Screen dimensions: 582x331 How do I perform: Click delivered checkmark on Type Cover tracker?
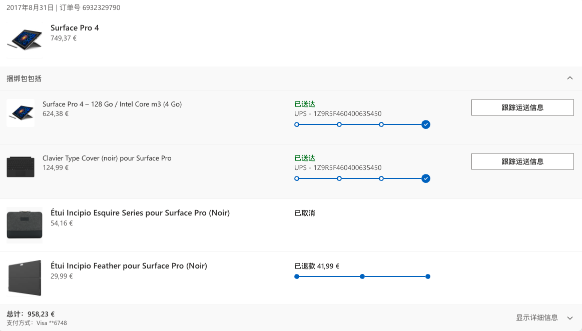pos(426,178)
